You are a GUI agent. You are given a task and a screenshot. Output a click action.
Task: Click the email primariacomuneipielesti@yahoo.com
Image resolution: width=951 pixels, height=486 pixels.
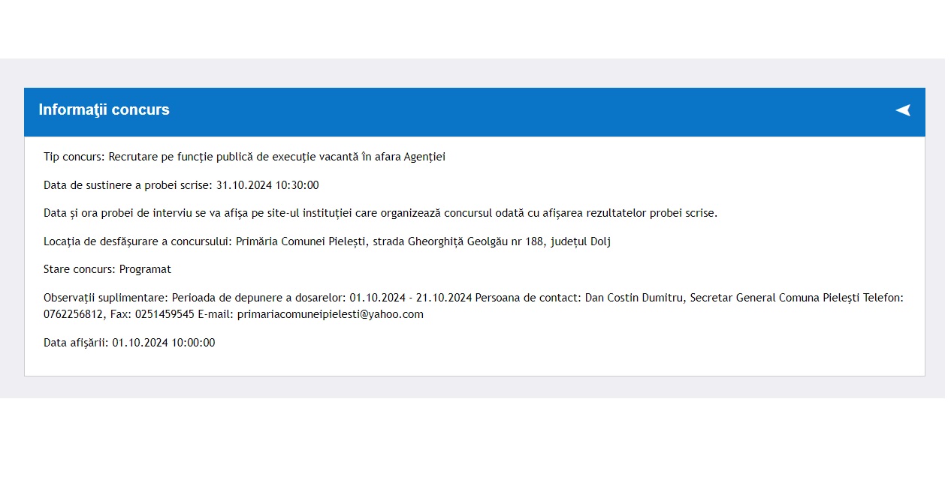click(330, 314)
